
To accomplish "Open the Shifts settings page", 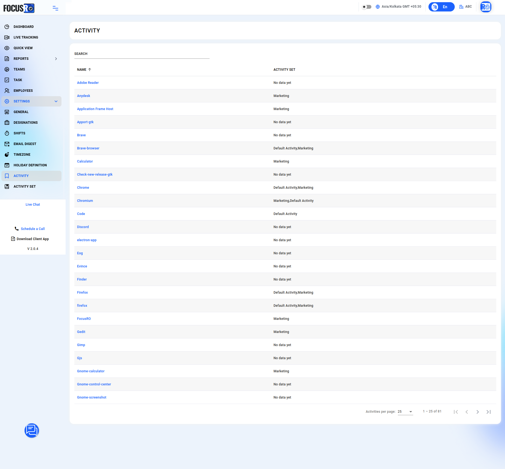I will (x=31, y=133).
